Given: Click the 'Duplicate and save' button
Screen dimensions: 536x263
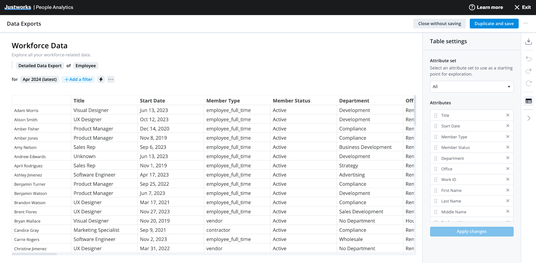Looking at the screenshot, I should (494, 23).
